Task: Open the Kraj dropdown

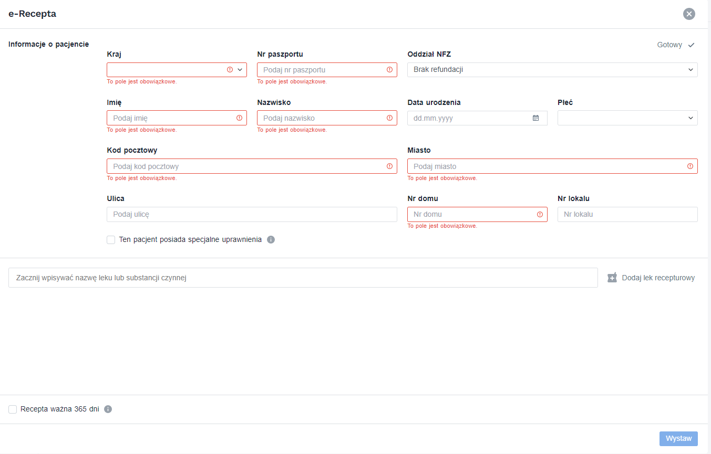Action: point(241,69)
